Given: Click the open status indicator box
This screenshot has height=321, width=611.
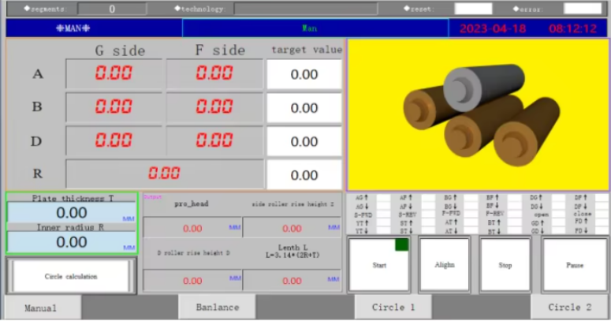Looking at the screenshot, I should click(x=558, y=215).
